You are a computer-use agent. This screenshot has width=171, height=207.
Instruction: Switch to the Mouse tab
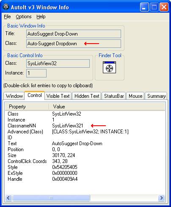pyautogui.click(x=135, y=96)
